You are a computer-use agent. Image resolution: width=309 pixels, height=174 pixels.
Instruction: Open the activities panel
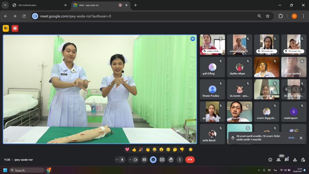(295, 159)
